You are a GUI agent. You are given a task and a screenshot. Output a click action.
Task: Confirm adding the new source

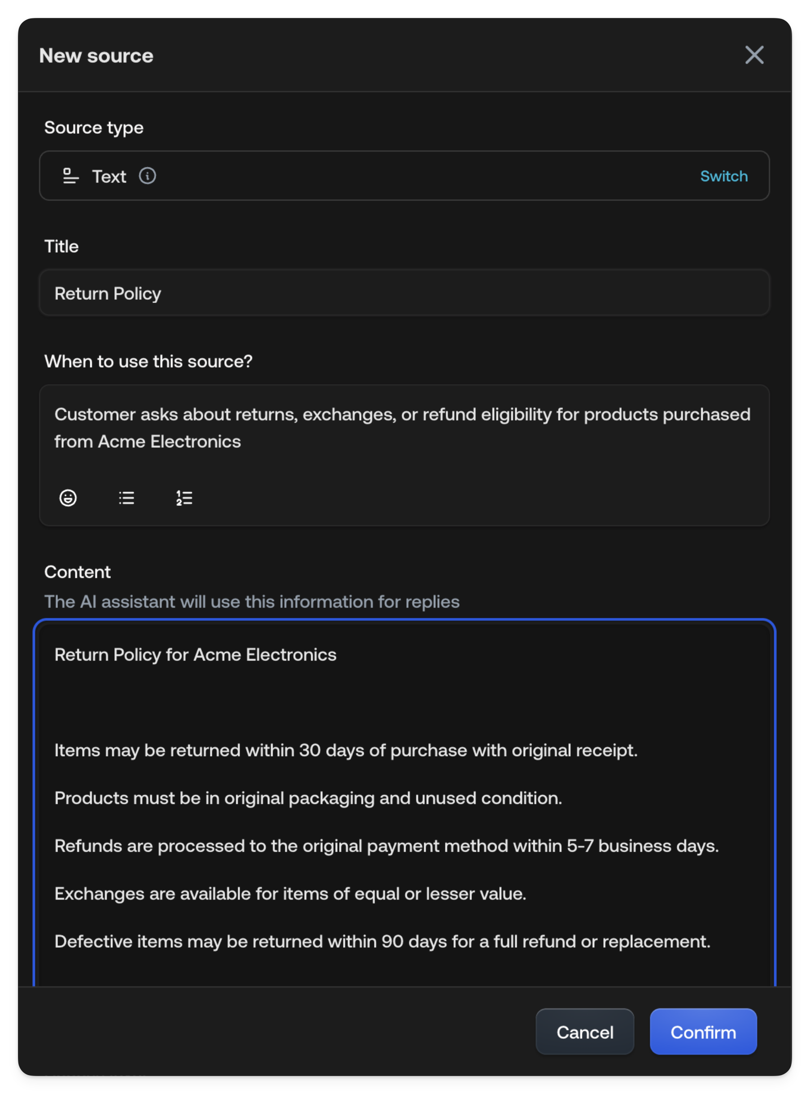[x=703, y=1032]
